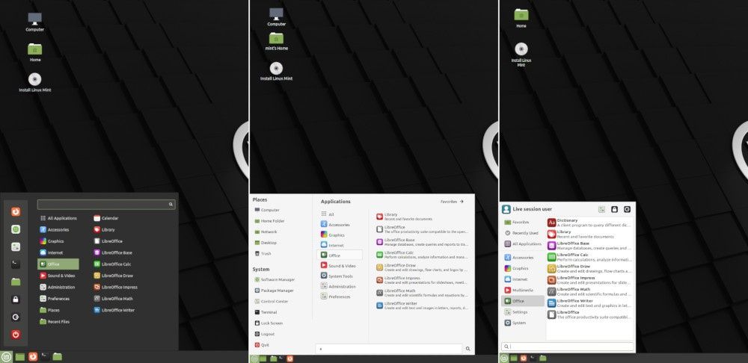The width and height of the screenshot is (748, 363).
Task: Open Control Center under System heading
Action: [272, 302]
